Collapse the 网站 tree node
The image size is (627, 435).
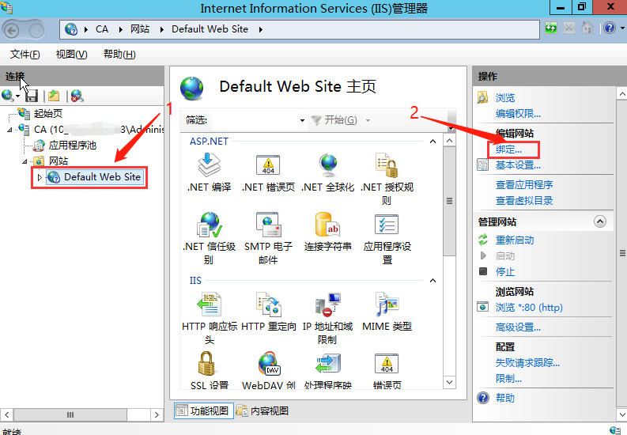pos(25,161)
